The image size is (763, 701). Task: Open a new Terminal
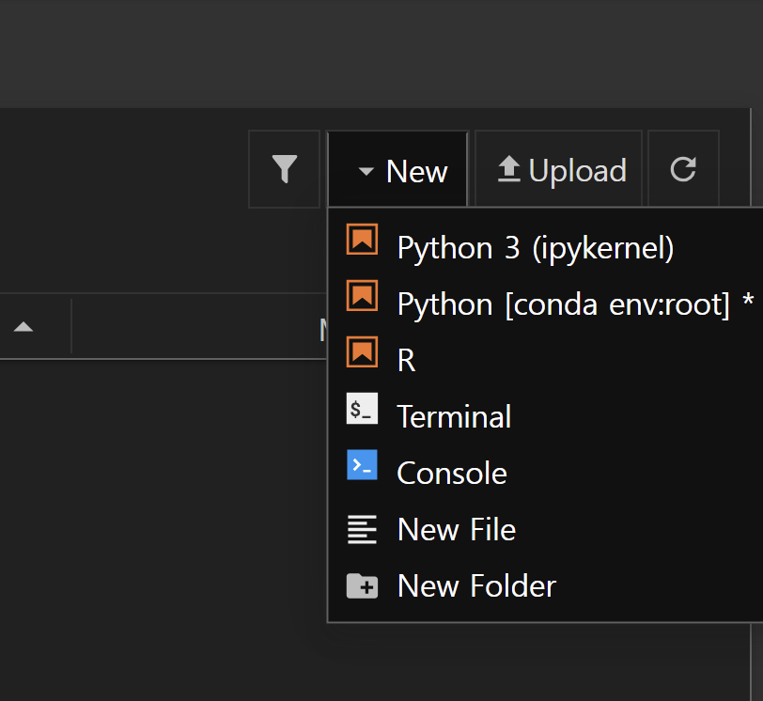546,417
